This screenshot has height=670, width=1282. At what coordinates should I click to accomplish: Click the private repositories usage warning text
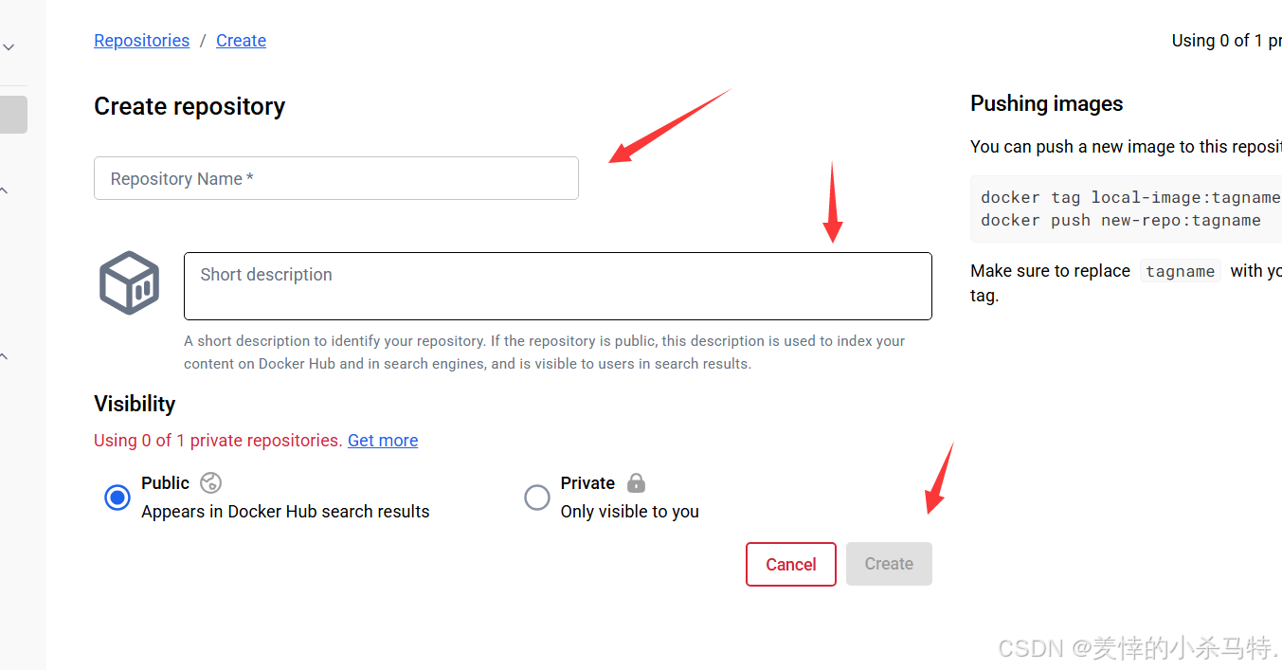pos(218,441)
